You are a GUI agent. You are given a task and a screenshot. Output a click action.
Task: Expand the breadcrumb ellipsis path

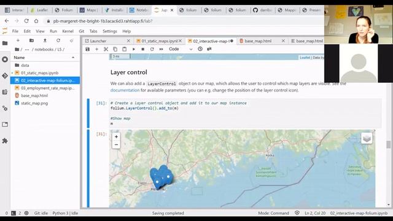tap(27, 50)
